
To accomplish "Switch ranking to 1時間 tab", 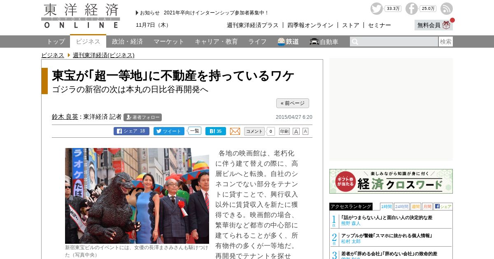I will (387, 206).
